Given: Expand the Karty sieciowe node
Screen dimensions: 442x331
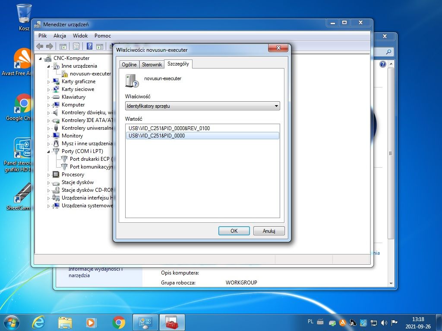Looking at the screenshot, I should [x=48, y=90].
